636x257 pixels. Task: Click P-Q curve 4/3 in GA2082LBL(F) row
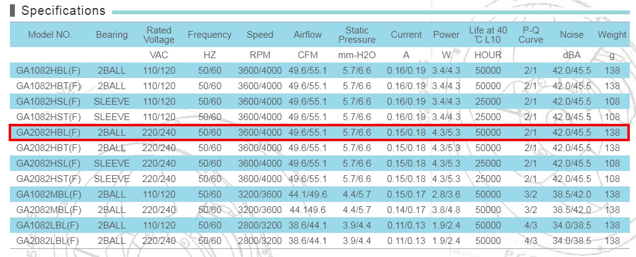click(531, 241)
